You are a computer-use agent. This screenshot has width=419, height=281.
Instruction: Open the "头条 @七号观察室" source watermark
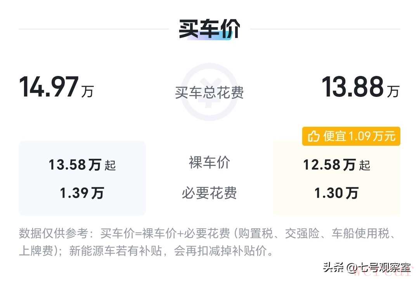(367, 267)
